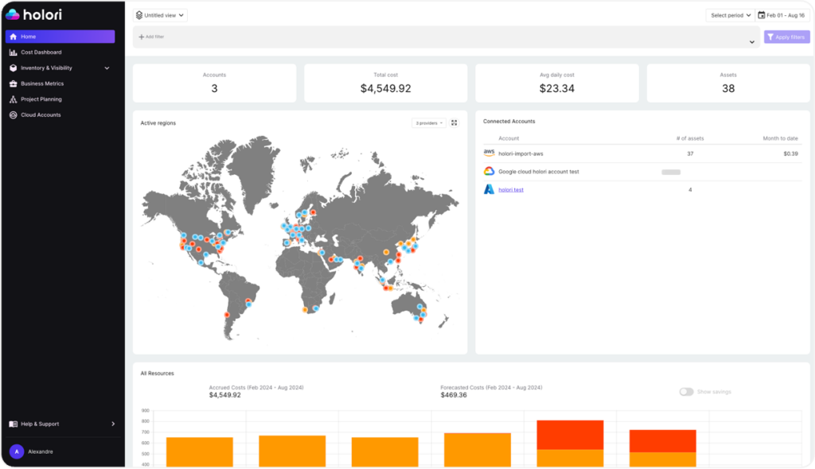Expand the map to fullscreen view
Image resolution: width=815 pixels, height=469 pixels.
click(x=454, y=122)
